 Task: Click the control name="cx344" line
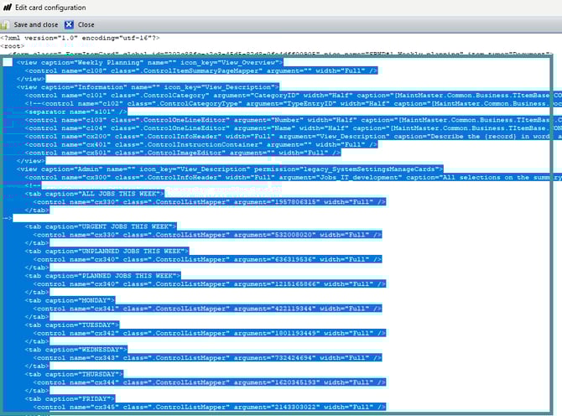click(210, 382)
